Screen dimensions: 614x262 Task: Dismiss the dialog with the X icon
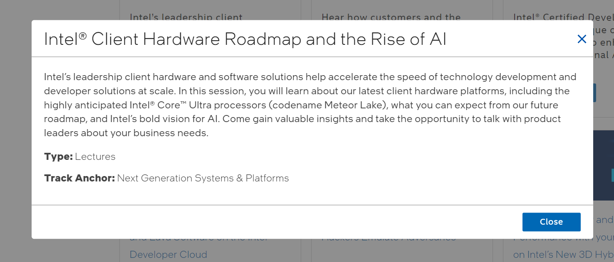tap(582, 39)
